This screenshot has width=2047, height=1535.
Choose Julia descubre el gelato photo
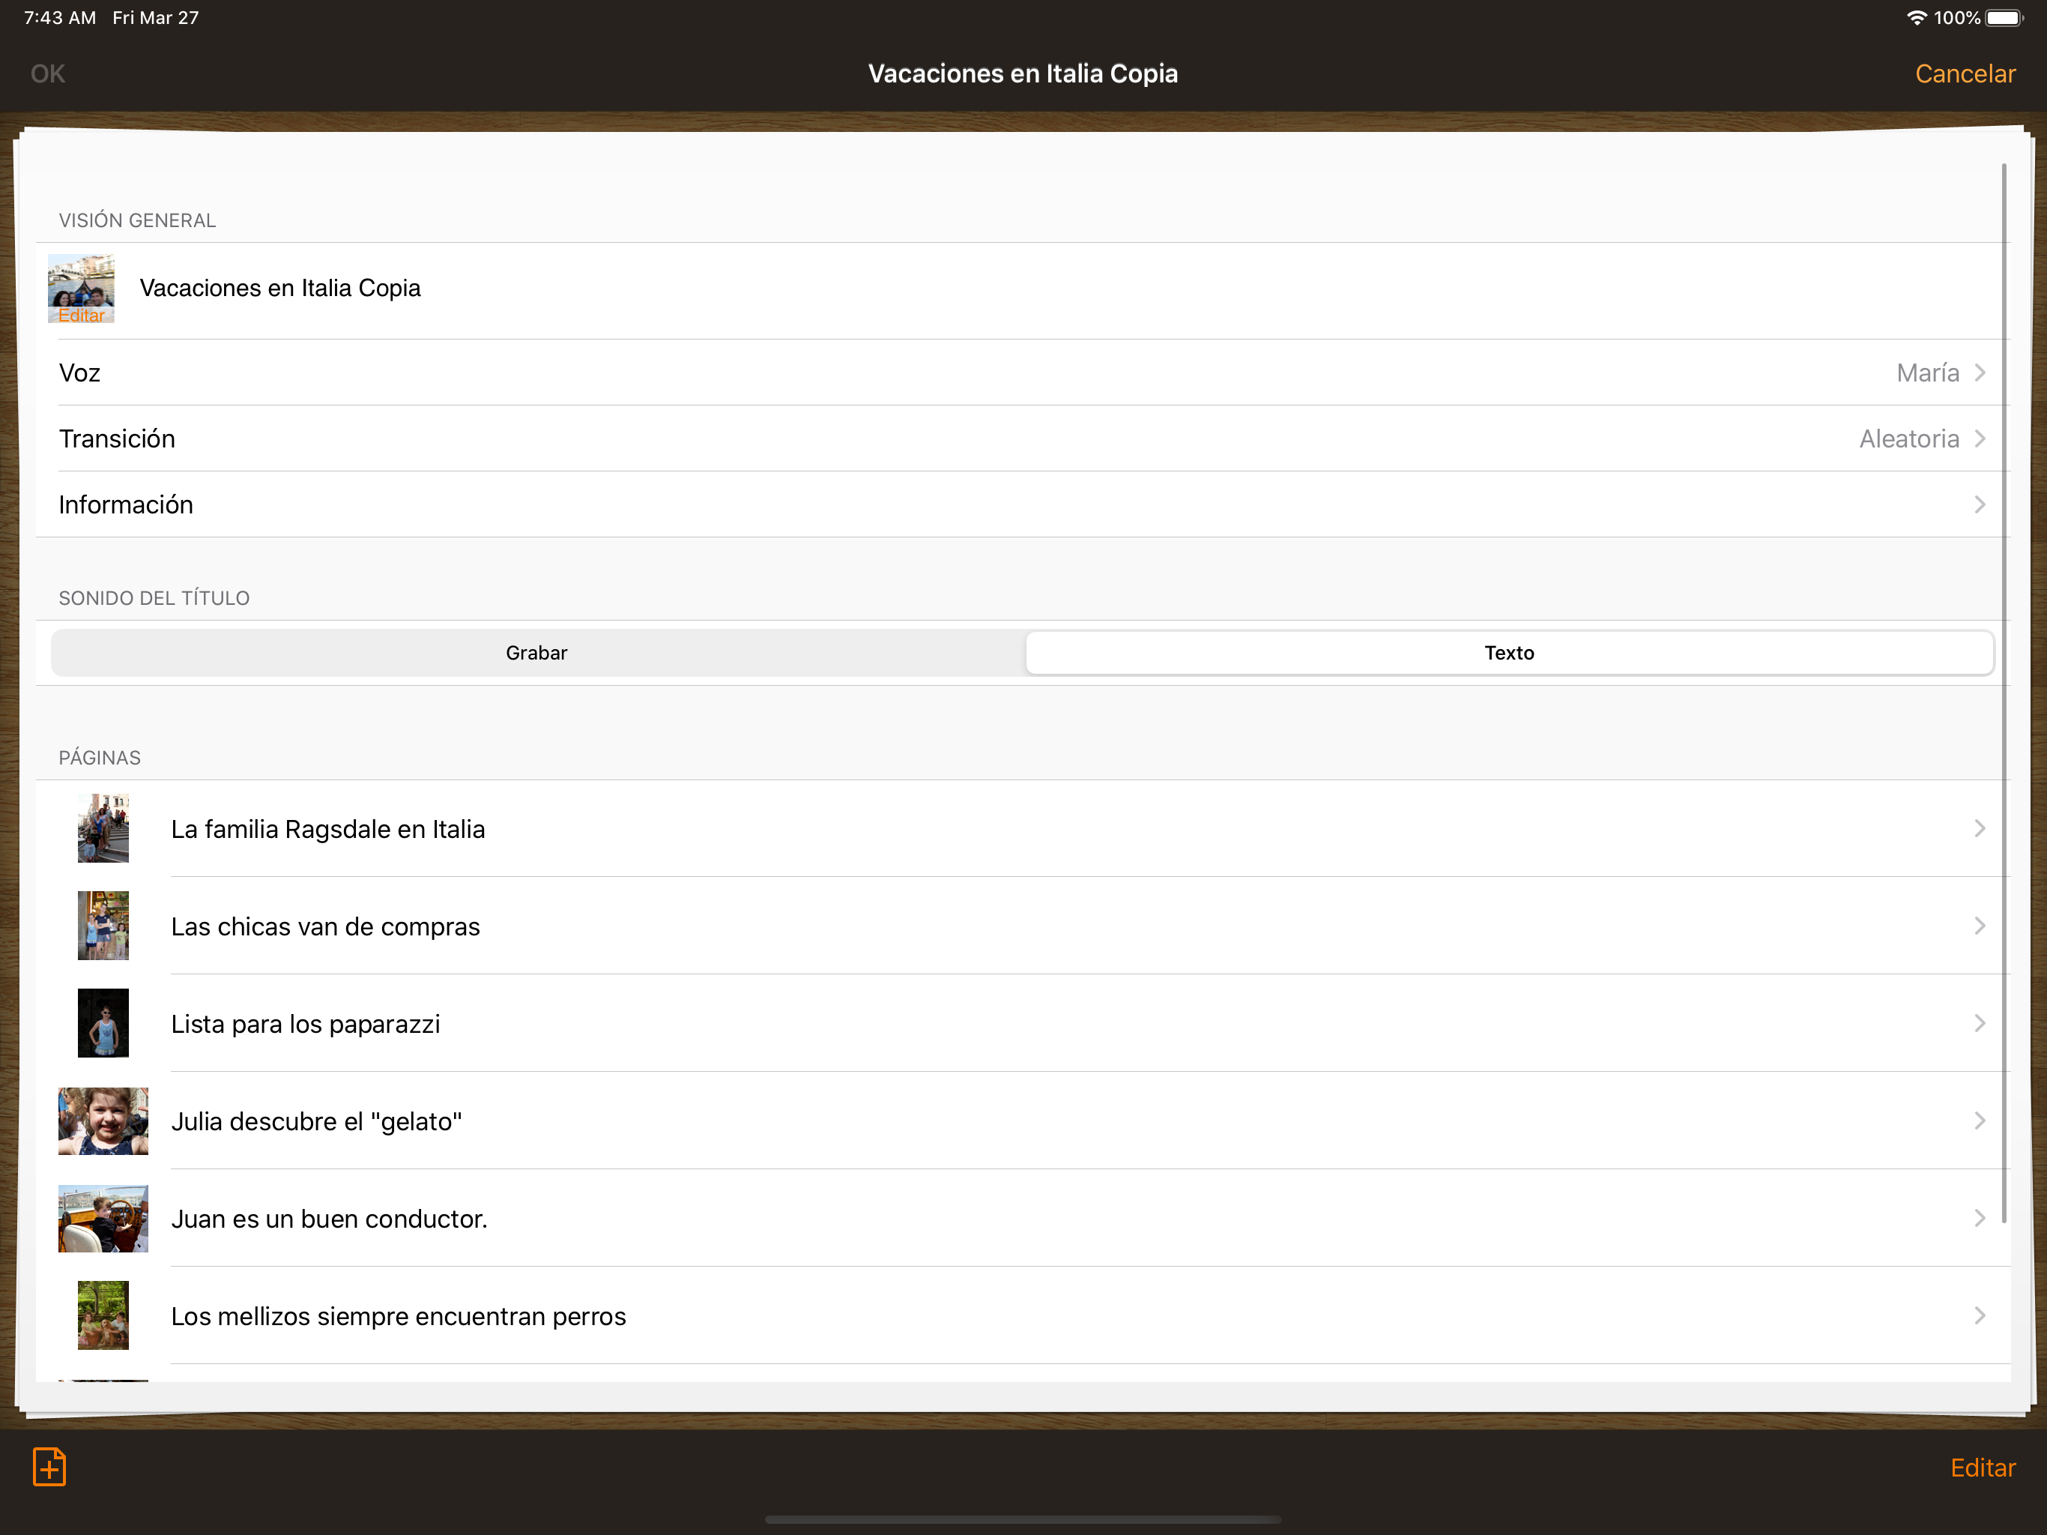point(103,1121)
